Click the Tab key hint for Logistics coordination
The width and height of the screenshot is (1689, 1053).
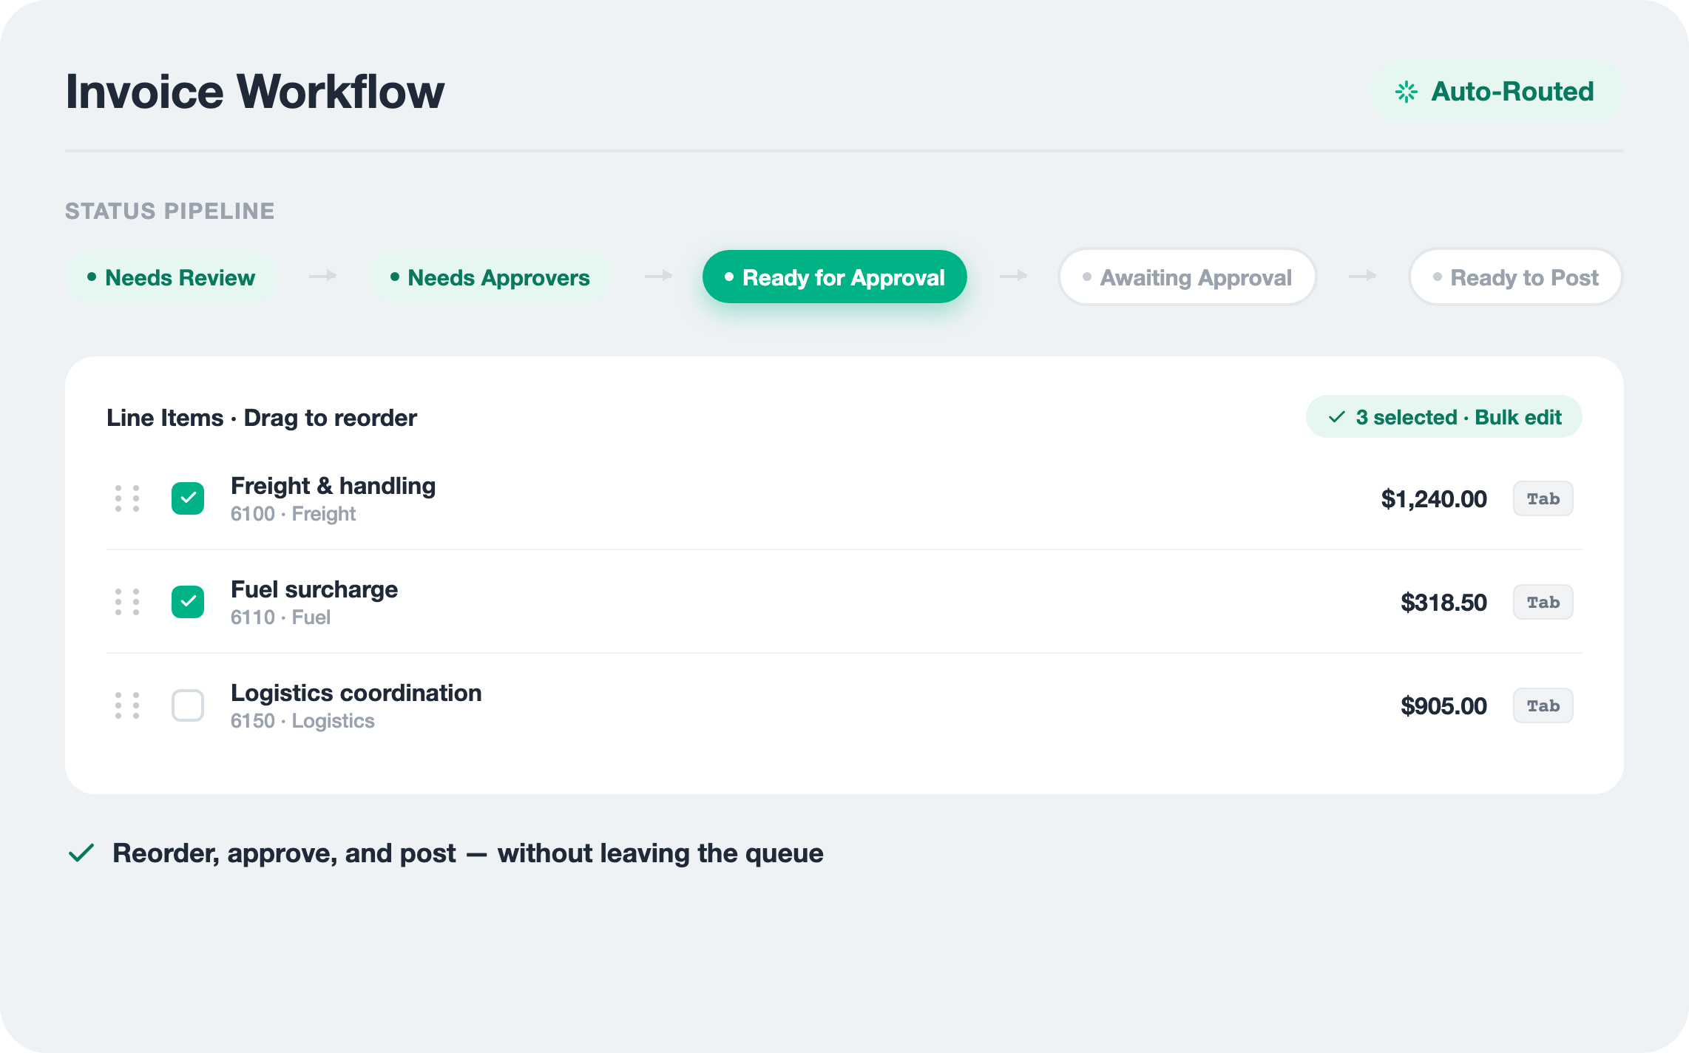pos(1543,705)
